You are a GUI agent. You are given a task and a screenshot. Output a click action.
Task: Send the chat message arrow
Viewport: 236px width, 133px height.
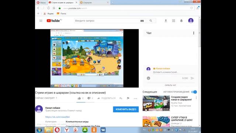192,78
